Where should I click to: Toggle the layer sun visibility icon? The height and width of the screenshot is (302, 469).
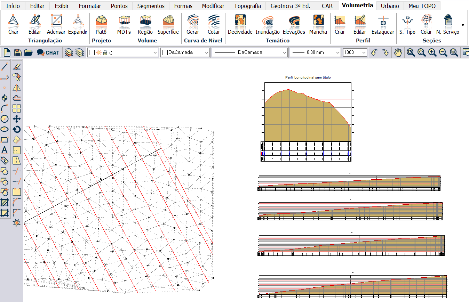coord(98,53)
